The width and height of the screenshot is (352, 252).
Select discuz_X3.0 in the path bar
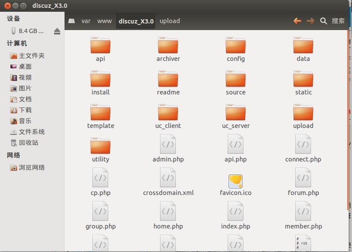point(136,21)
